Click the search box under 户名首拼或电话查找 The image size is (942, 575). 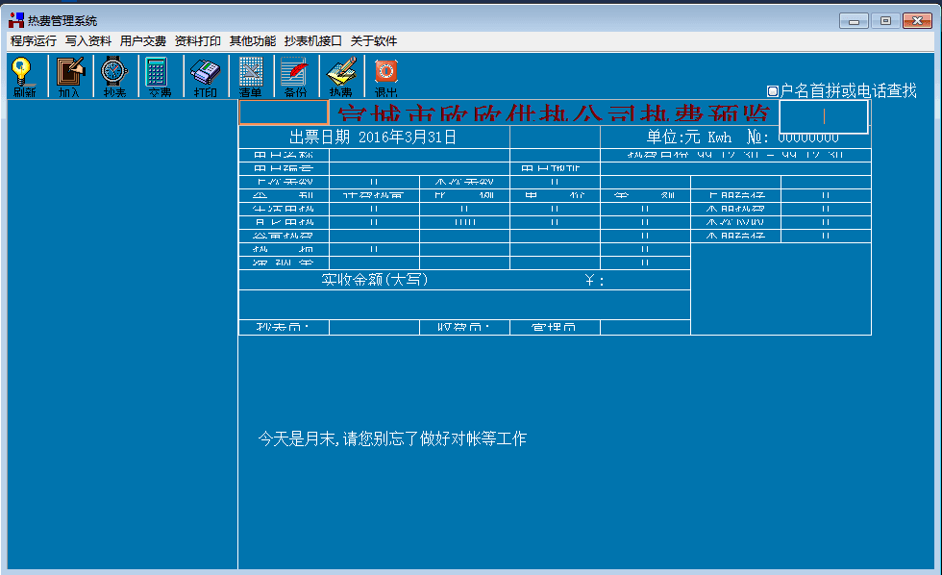point(824,116)
